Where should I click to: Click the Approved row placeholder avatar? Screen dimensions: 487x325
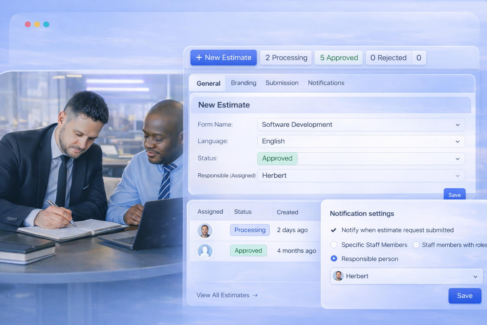[x=205, y=251]
